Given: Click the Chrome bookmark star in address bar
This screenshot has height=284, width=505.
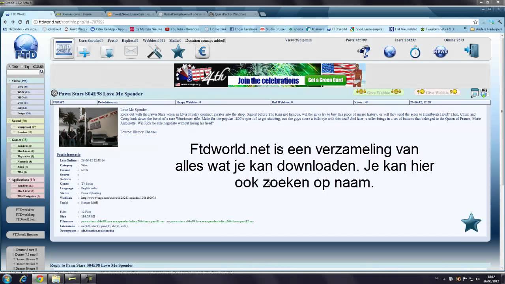Looking at the screenshot, I should click(475, 22).
